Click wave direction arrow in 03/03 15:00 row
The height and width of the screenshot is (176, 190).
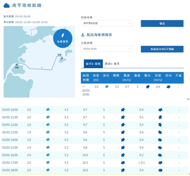[48, 148]
